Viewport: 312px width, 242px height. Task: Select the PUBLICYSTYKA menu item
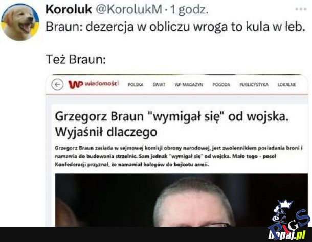point(254,85)
